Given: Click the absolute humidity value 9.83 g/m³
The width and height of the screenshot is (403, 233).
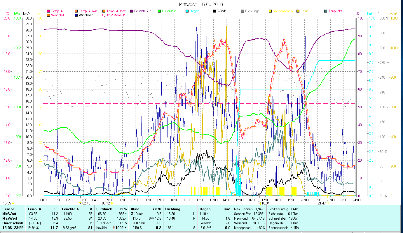Looking at the screenshot, I should click(x=70, y=227).
